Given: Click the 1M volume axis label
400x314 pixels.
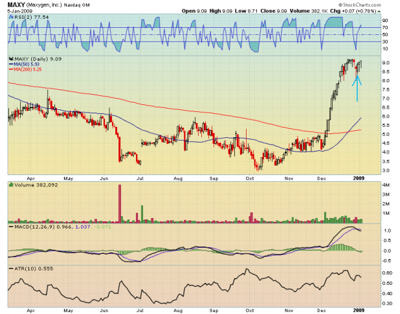Looking at the screenshot, I should 386,213.
